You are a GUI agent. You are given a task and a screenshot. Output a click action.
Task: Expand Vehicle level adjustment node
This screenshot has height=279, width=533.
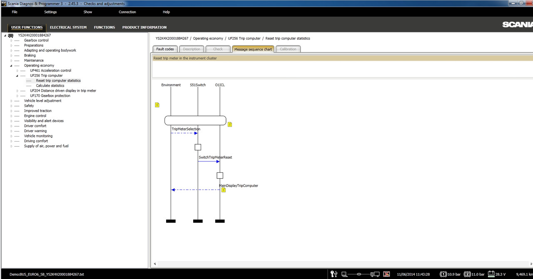(11, 101)
